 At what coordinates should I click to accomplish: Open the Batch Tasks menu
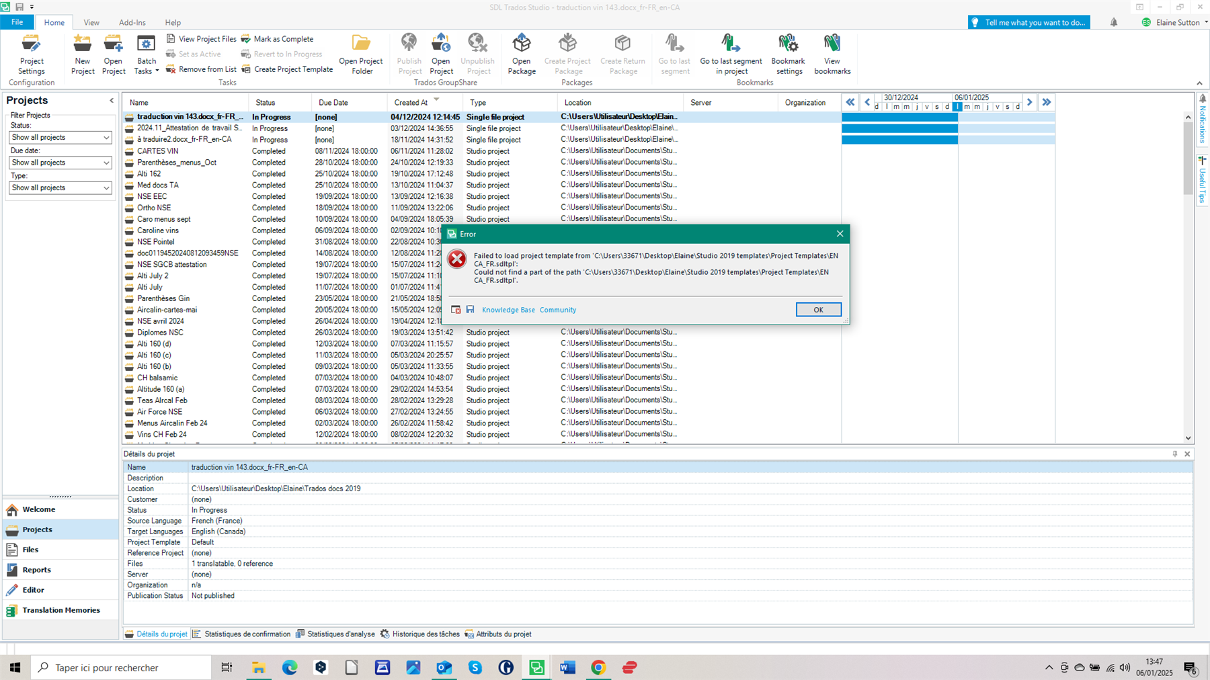pos(146,55)
